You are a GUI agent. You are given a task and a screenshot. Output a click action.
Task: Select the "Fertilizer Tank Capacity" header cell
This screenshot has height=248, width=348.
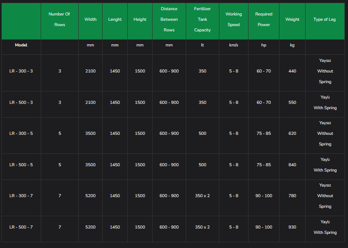(x=202, y=19)
